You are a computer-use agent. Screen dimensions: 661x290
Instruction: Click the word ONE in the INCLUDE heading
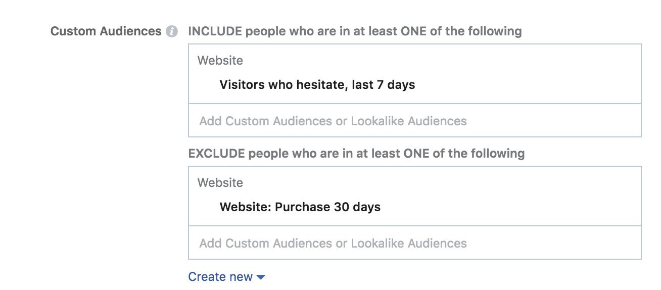(414, 31)
